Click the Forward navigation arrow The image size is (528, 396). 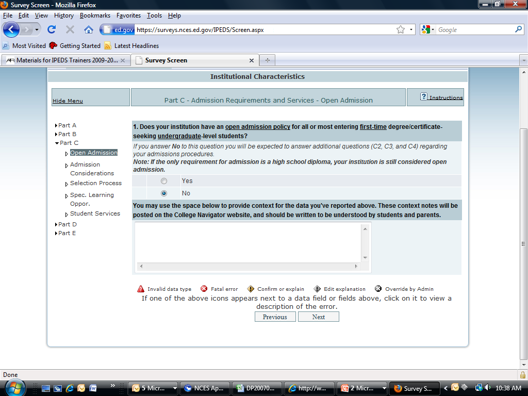tap(27, 29)
